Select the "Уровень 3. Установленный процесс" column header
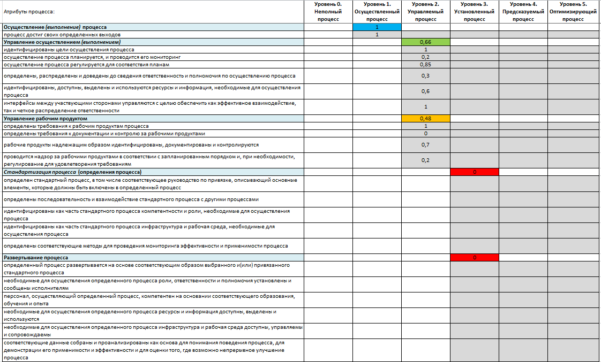 474,12
